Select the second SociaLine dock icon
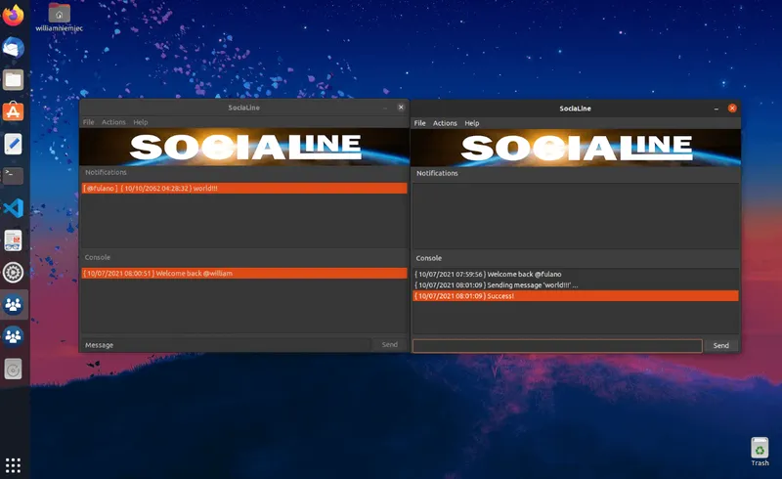Viewport: 782px width, 479px height. (x=13, y=336)
